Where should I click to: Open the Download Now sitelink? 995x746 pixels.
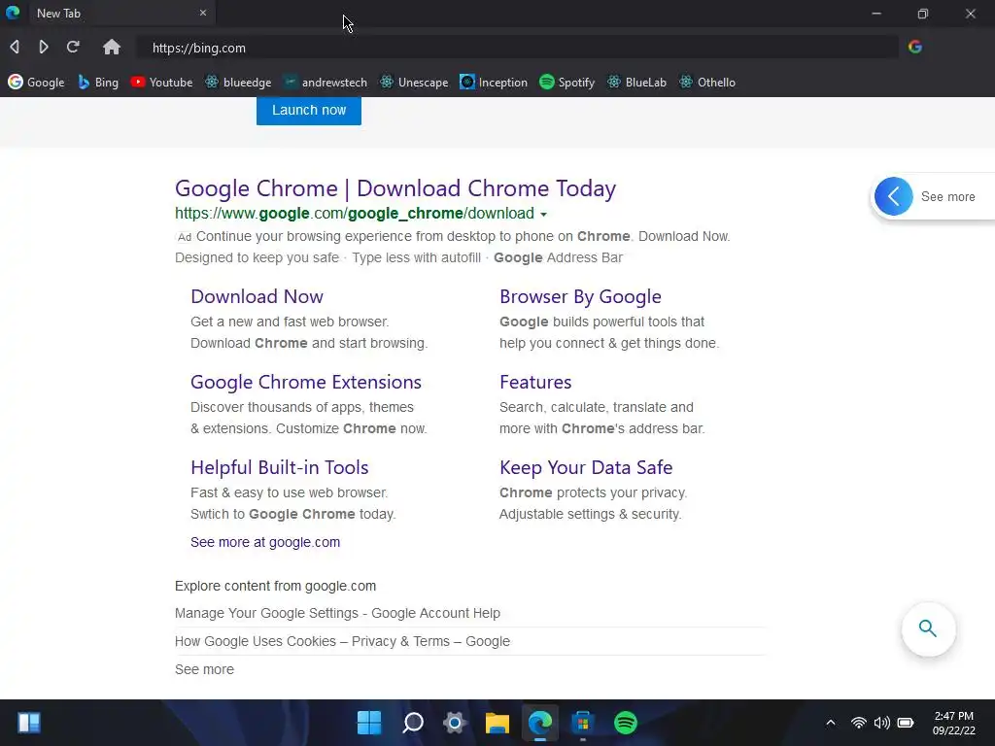257,296
